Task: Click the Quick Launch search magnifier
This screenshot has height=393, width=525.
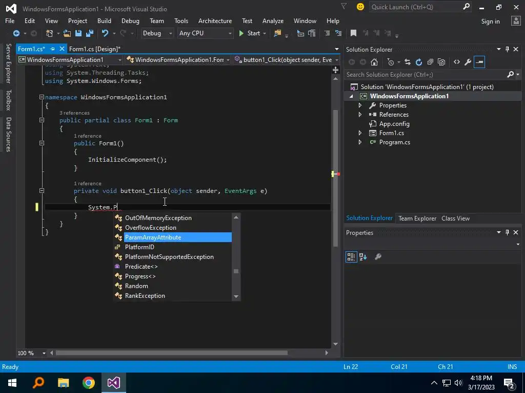Action: point(466,7)
